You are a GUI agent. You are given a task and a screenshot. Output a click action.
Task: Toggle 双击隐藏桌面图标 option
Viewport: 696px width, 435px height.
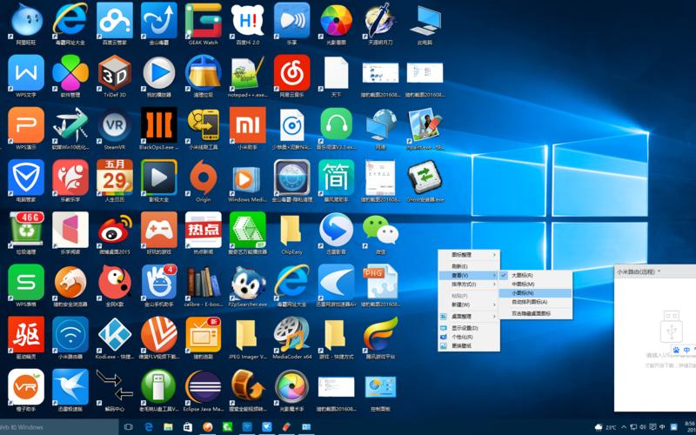pos(535,313)
